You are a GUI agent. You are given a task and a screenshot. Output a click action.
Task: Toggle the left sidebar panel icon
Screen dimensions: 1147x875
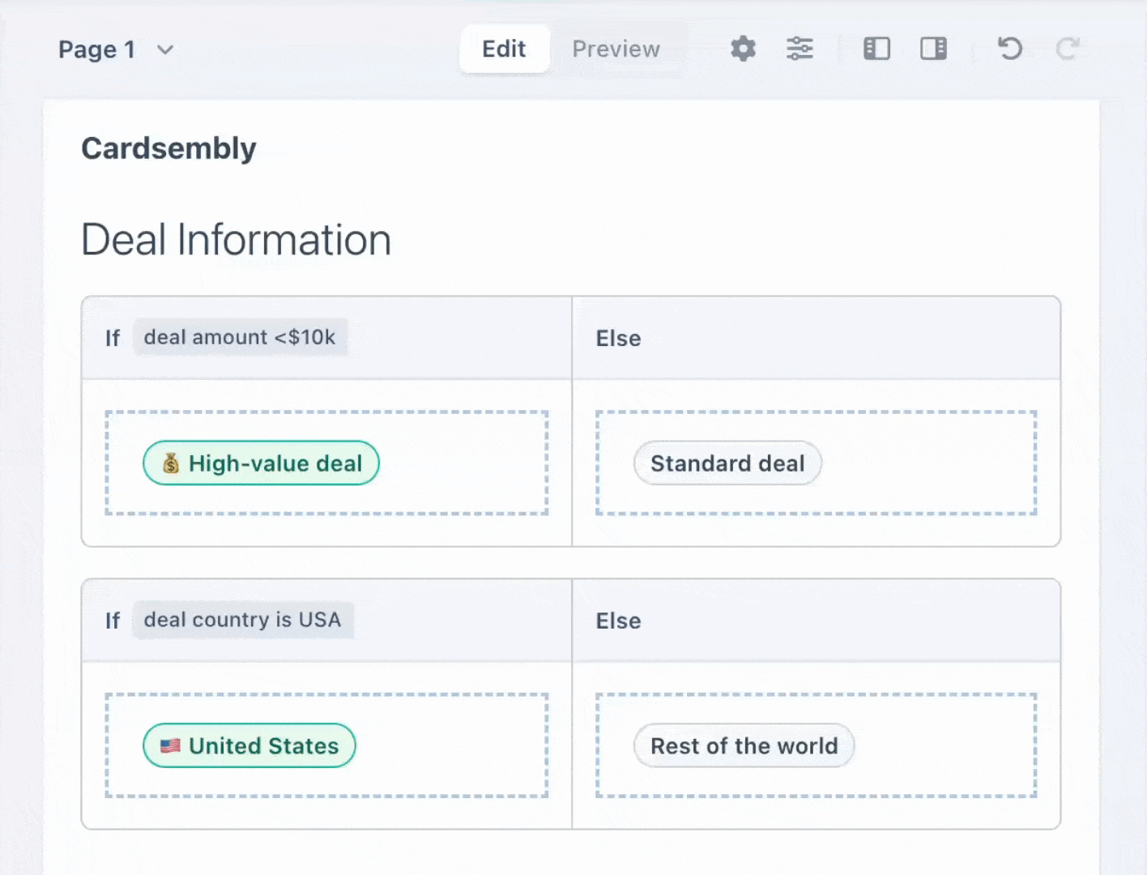tap(876, 49)
